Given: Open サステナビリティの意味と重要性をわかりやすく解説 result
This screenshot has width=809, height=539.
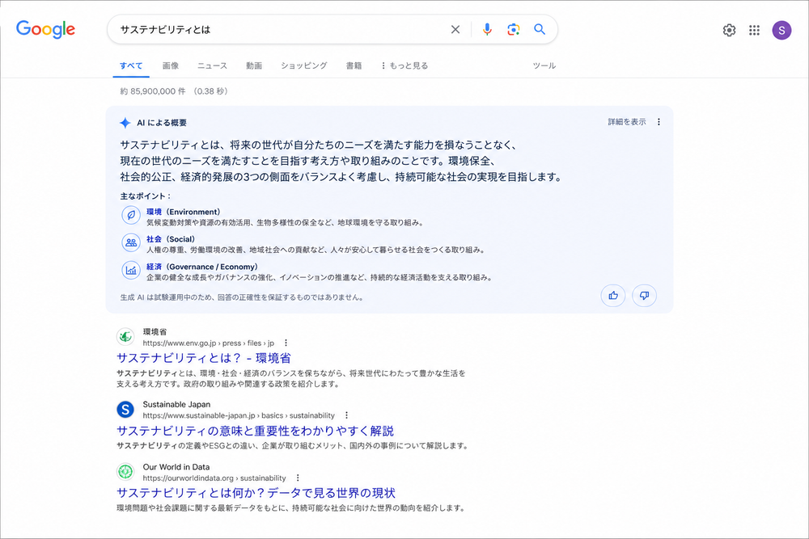Looking at the screenshot, I should click(256, 431).
